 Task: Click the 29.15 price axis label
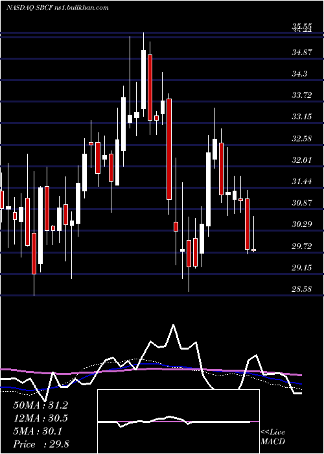(x=302, y=267)
